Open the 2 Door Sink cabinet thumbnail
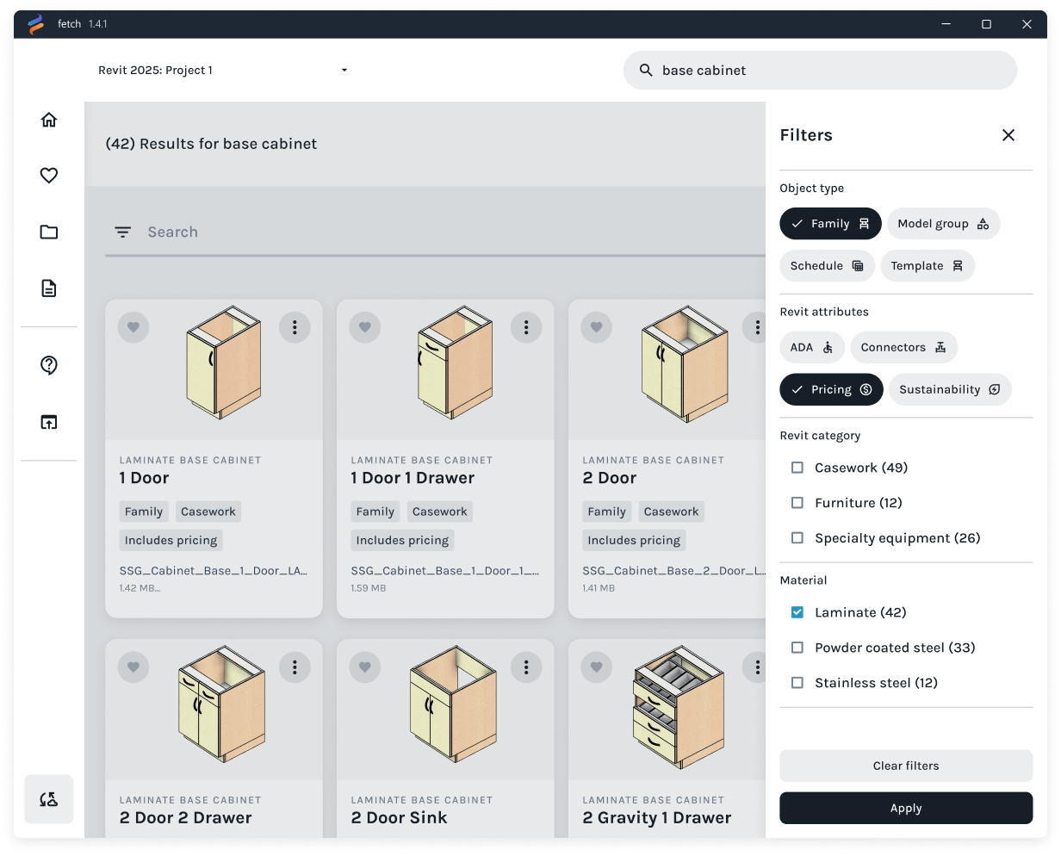 pos(453,704)
